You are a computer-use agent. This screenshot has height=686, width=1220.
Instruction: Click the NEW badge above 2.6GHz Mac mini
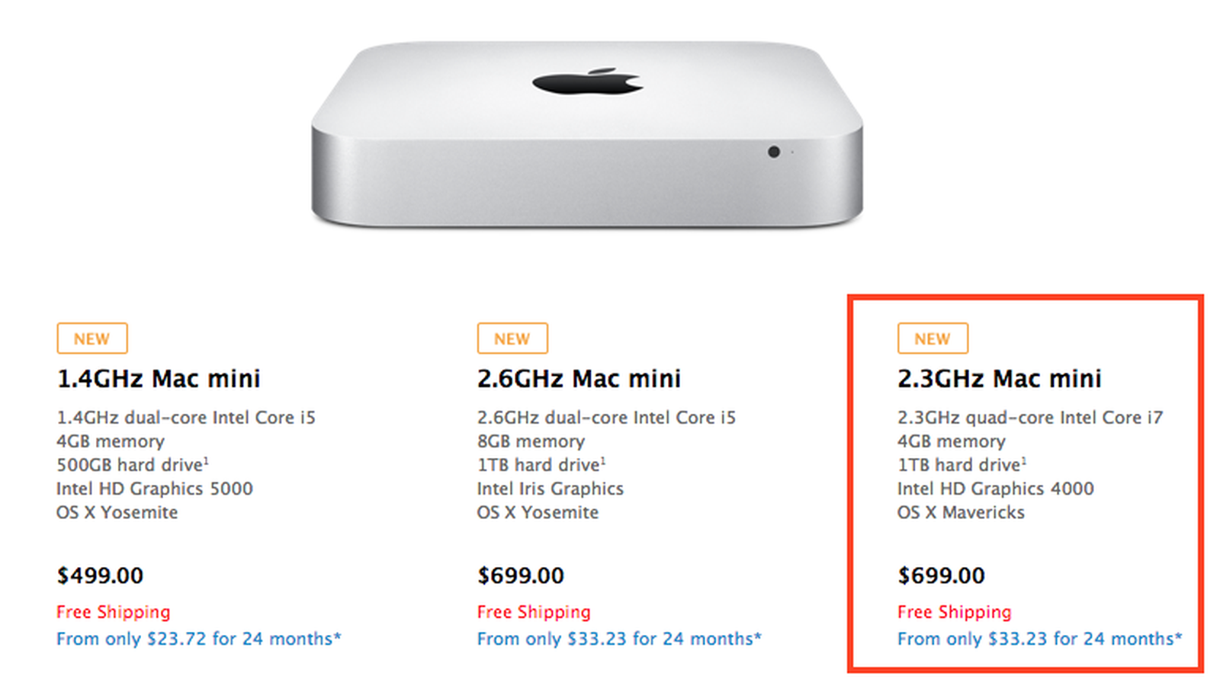[512, 338]
